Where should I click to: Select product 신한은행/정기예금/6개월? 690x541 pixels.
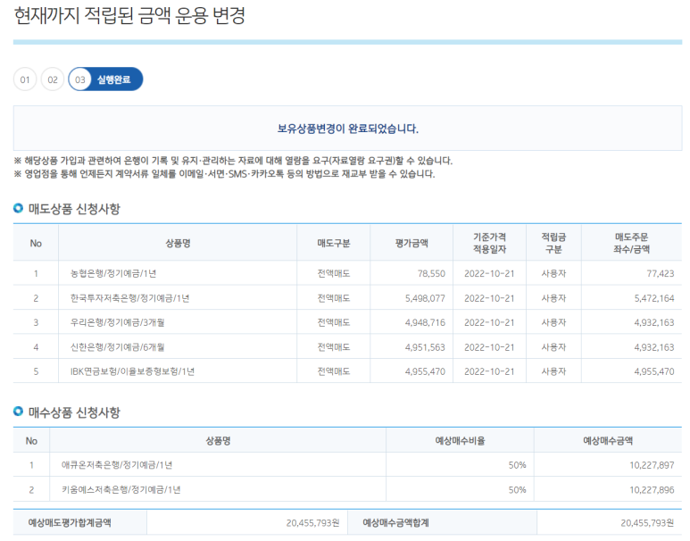[118, 347]
